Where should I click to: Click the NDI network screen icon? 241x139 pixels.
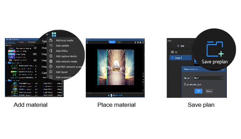(x=51, y=67)
